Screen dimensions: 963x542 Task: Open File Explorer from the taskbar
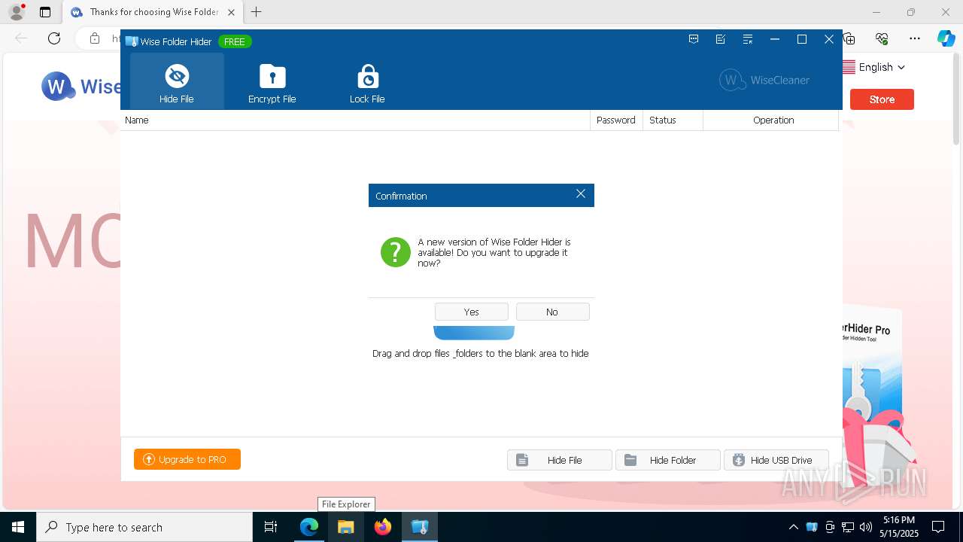345,527
